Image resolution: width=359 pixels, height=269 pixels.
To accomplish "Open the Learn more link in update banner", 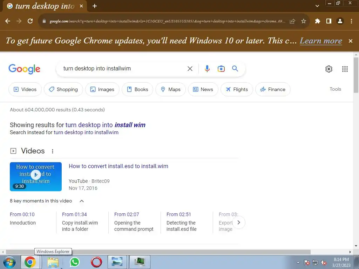I will click(x=321, y=41).
